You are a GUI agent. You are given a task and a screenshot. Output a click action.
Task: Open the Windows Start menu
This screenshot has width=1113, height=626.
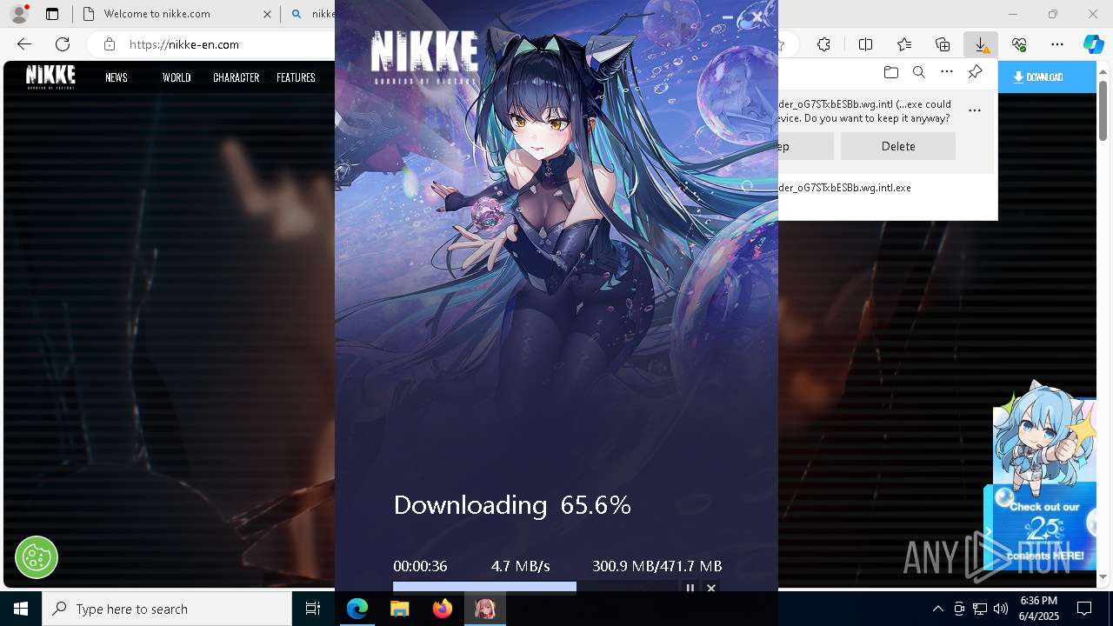coord(21,609)
